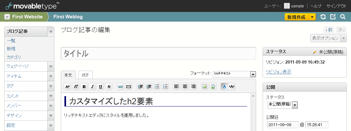
Task: Go to First Website breadcrumb
Action: coord(27,17)
